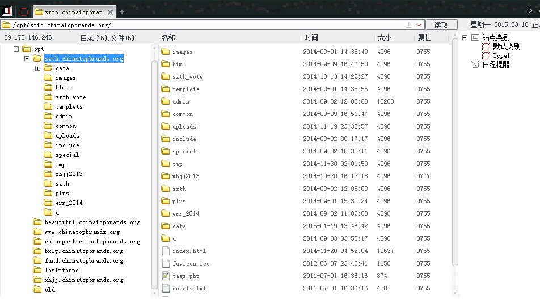Screen dimensions: 540x304
Task: Click the 0777 attribute of xhjj2013
Action: [x=423, y=176]
